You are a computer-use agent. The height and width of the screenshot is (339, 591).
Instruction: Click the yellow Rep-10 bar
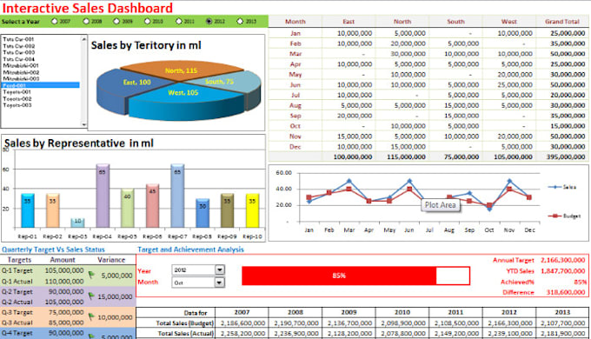click(252, 211)
